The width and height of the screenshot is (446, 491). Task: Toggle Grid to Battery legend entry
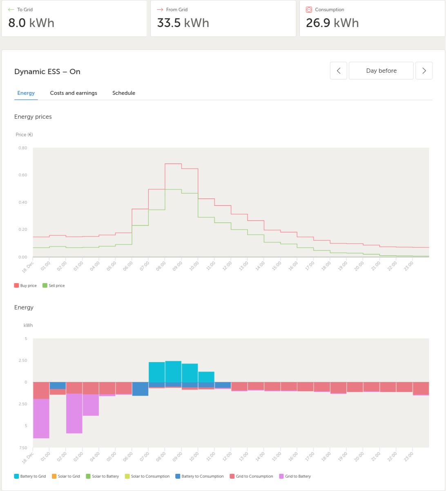[295, 476]
